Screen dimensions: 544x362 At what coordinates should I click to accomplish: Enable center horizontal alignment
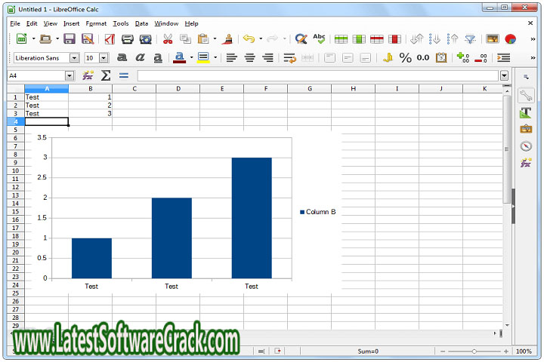click(249, 57)
